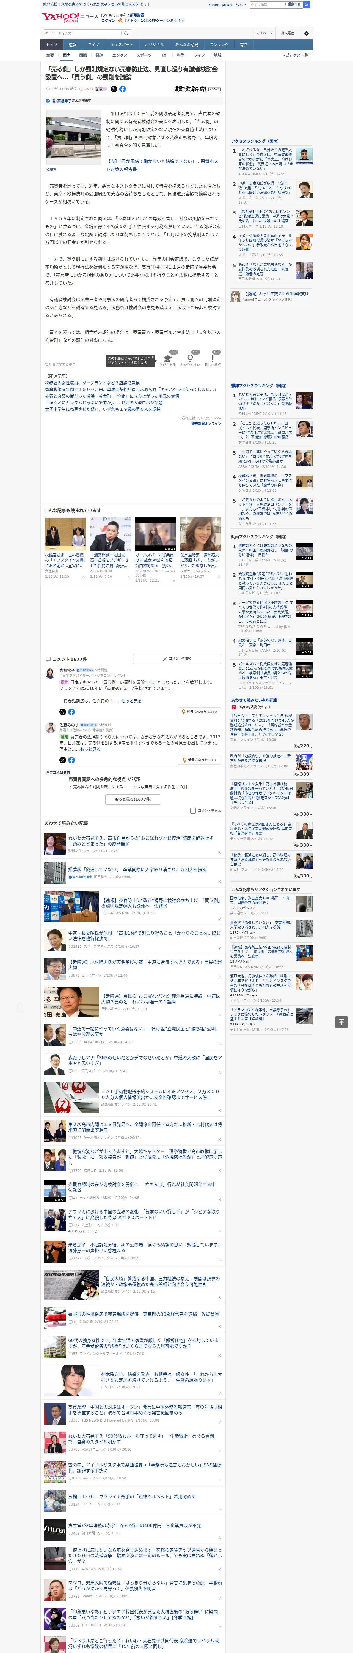Play the ガールズバー video thumbnail
The image size is (353, 1653).
(x=155, y=534)
